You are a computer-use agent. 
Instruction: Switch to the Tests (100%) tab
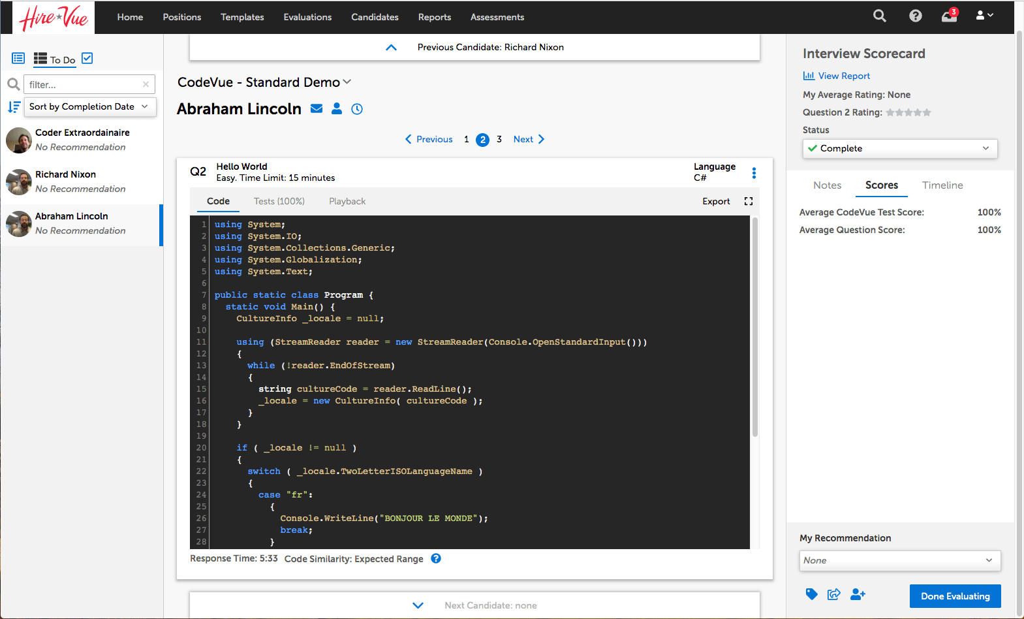click(279, 201)
